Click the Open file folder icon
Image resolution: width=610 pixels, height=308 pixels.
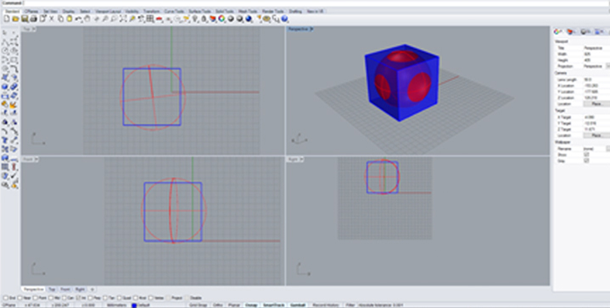tap(15, 19)
